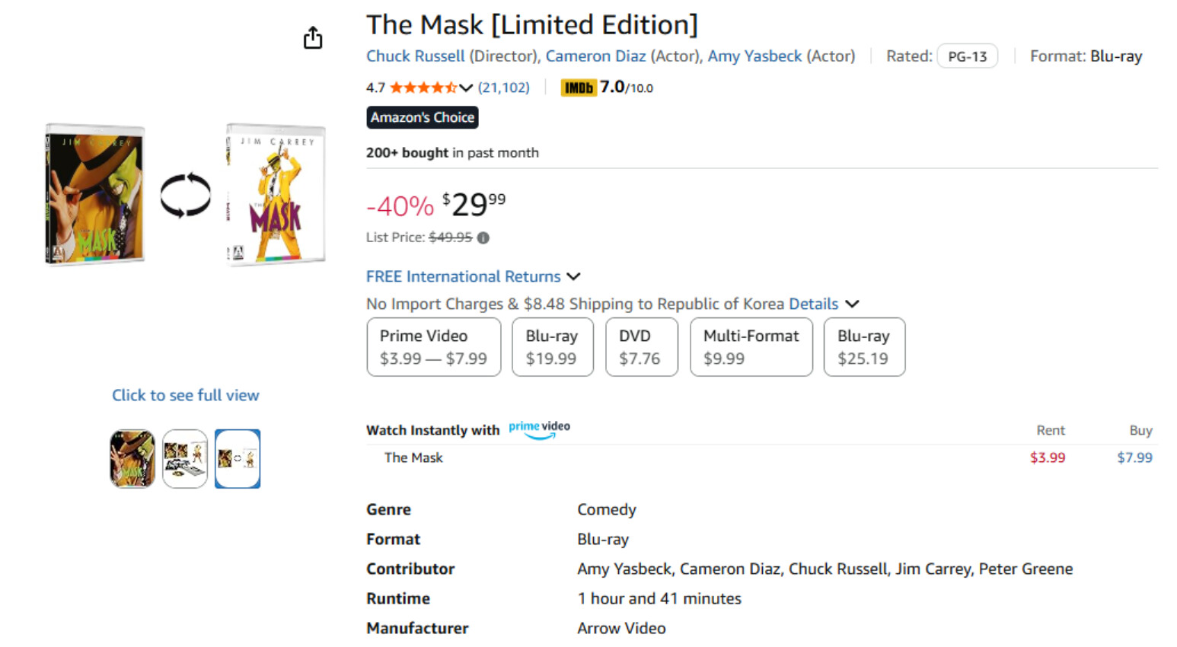Select the DVD $7.76 format option
This screenshot has width=1177, height=647.
[x=641, y=347]
